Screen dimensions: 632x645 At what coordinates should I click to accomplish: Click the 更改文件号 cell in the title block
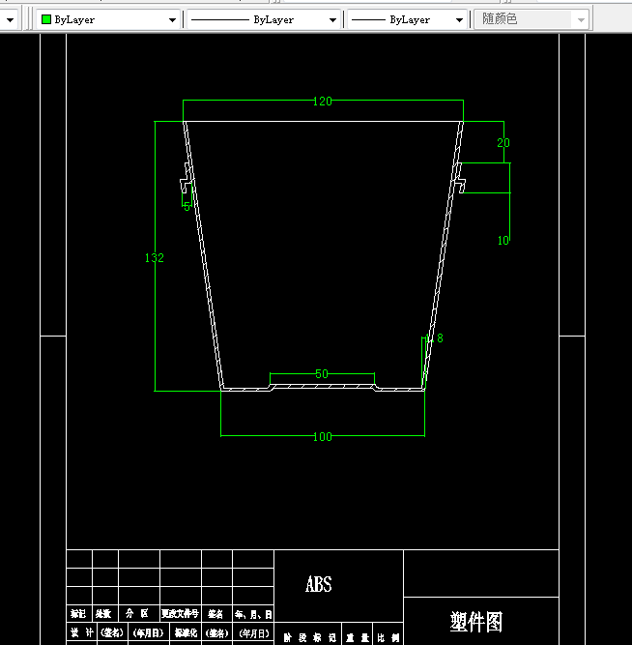click(x=180, y=614)
